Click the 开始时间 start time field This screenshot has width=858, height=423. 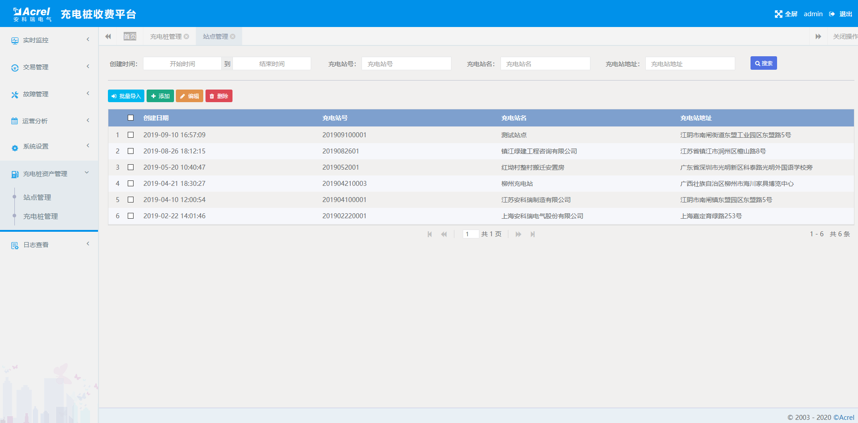point(182,63)
